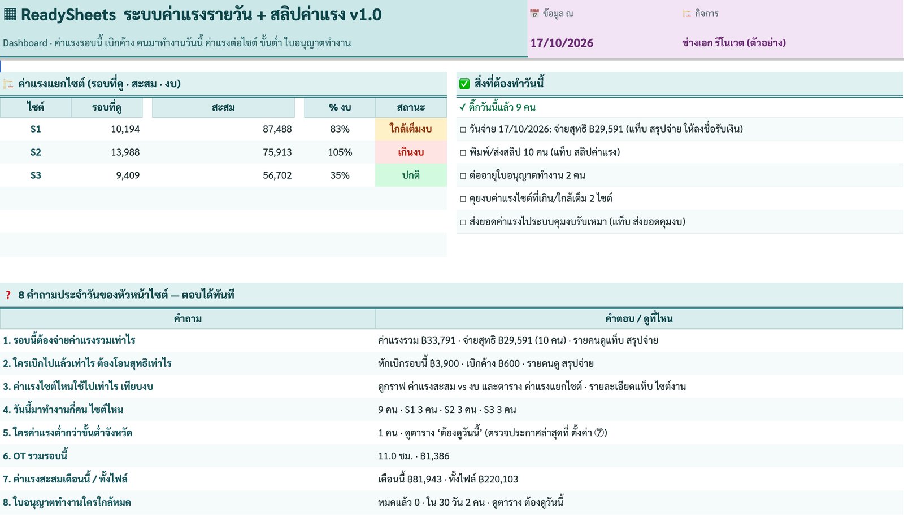The width and height of the screenshot is (904, 518).
Task: Select the date 17/10/2026 under ข้อมูล ณ
Action: pyautogui.click(x=562, y=43)
